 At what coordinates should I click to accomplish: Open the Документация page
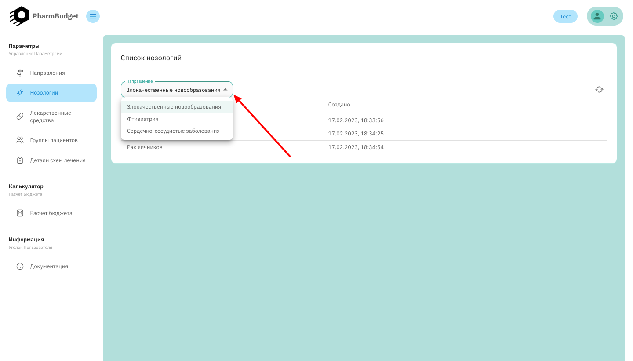pos(51,266)
